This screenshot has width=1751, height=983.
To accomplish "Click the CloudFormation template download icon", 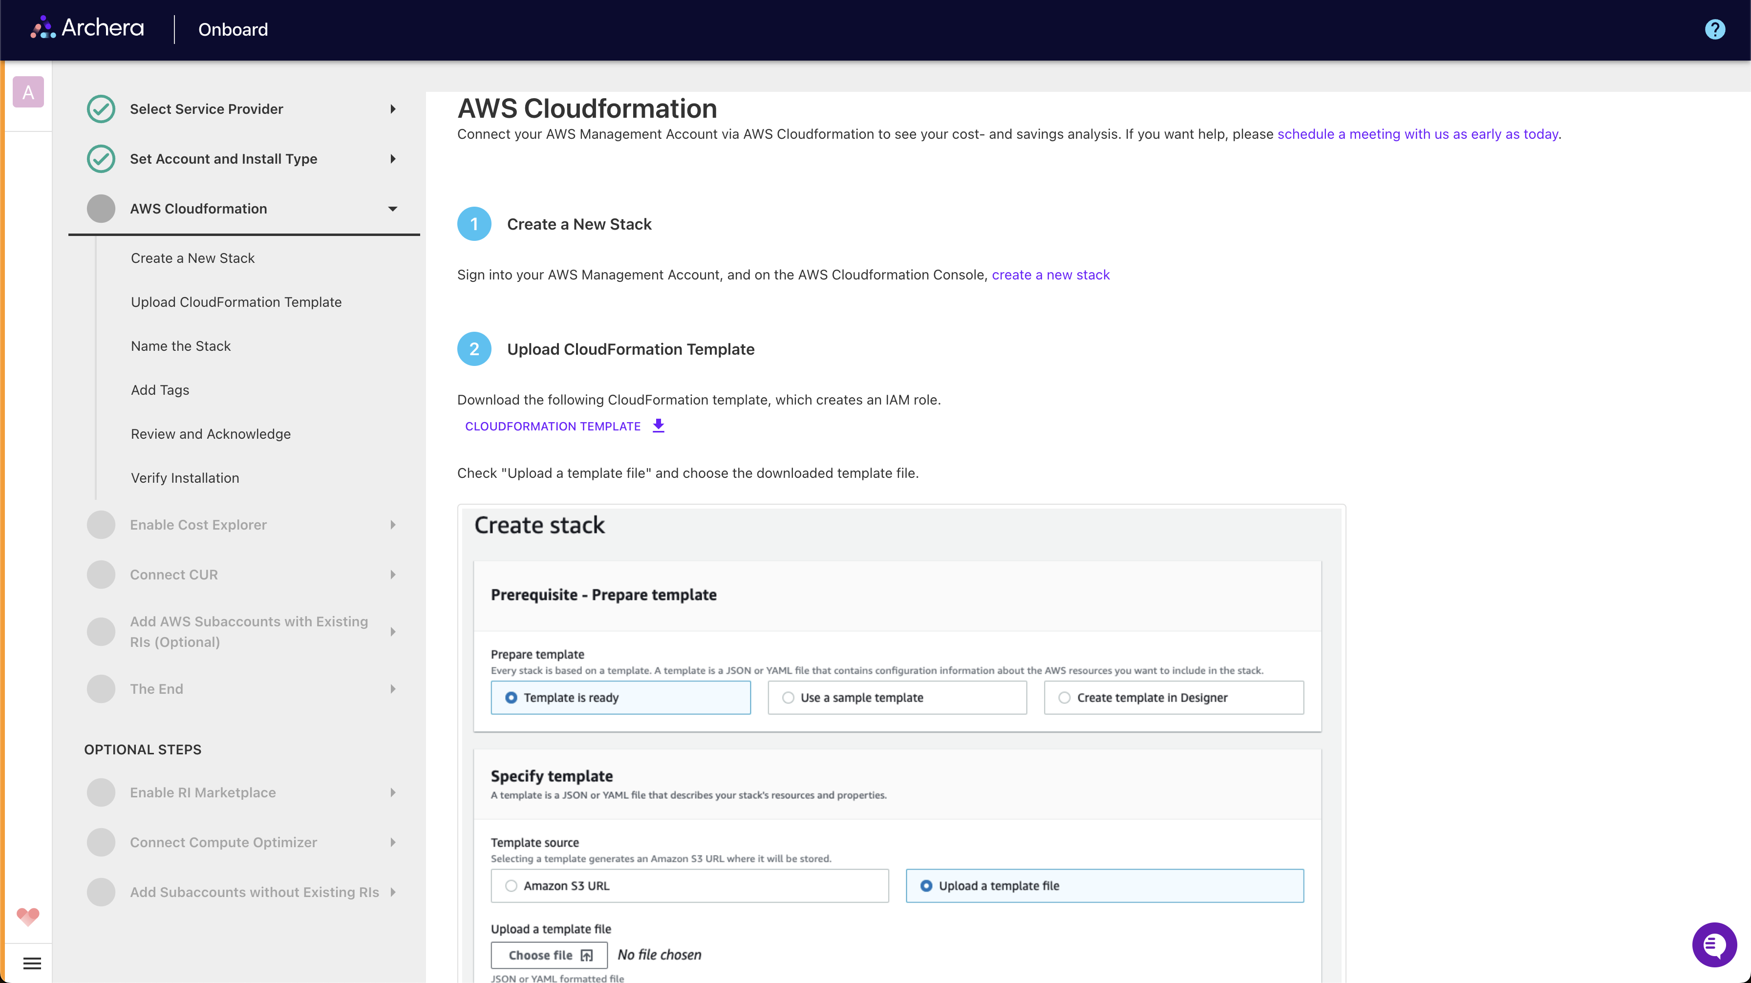I will (x=658, y=426).
